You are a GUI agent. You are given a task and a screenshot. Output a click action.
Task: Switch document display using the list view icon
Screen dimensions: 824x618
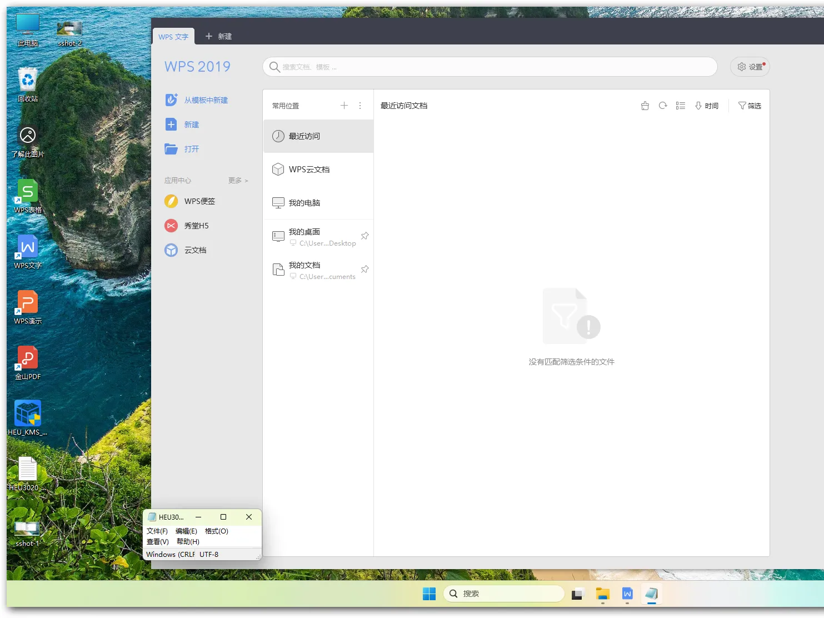[x=680, y=105]
